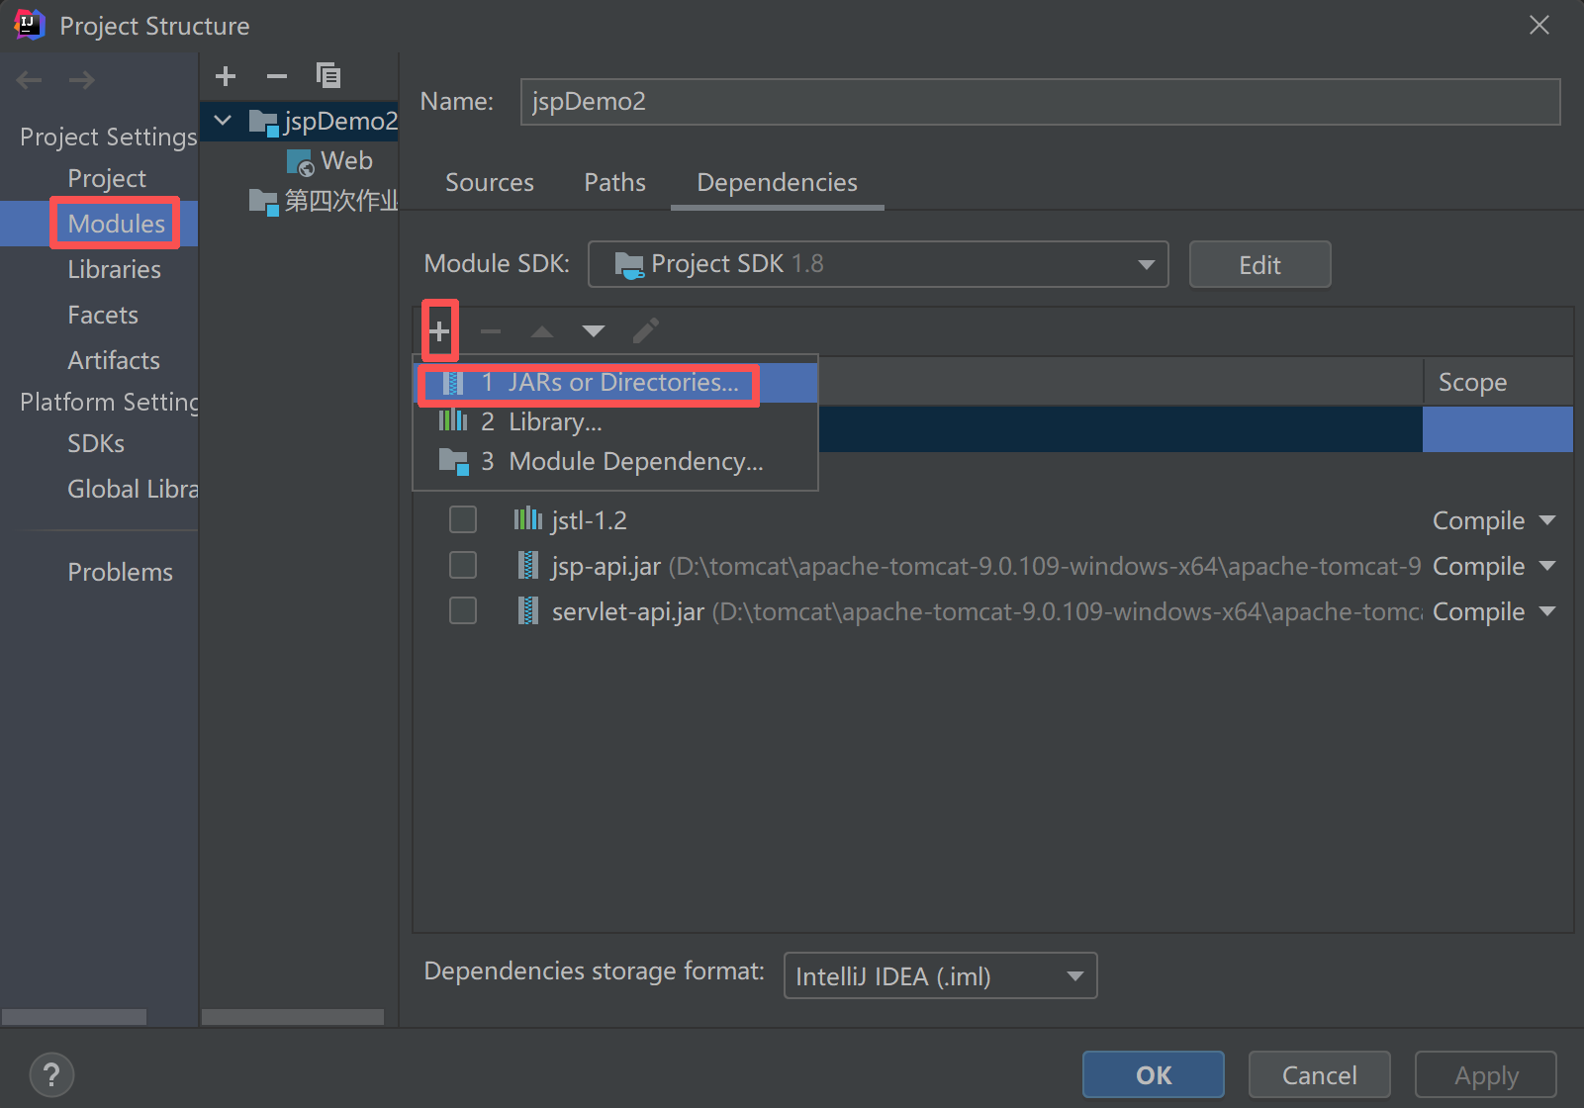This screenshot has height=1108, width=1584.
Task: Collapse the jspDemo2 module tree node
Action: (x=224, y=121)
